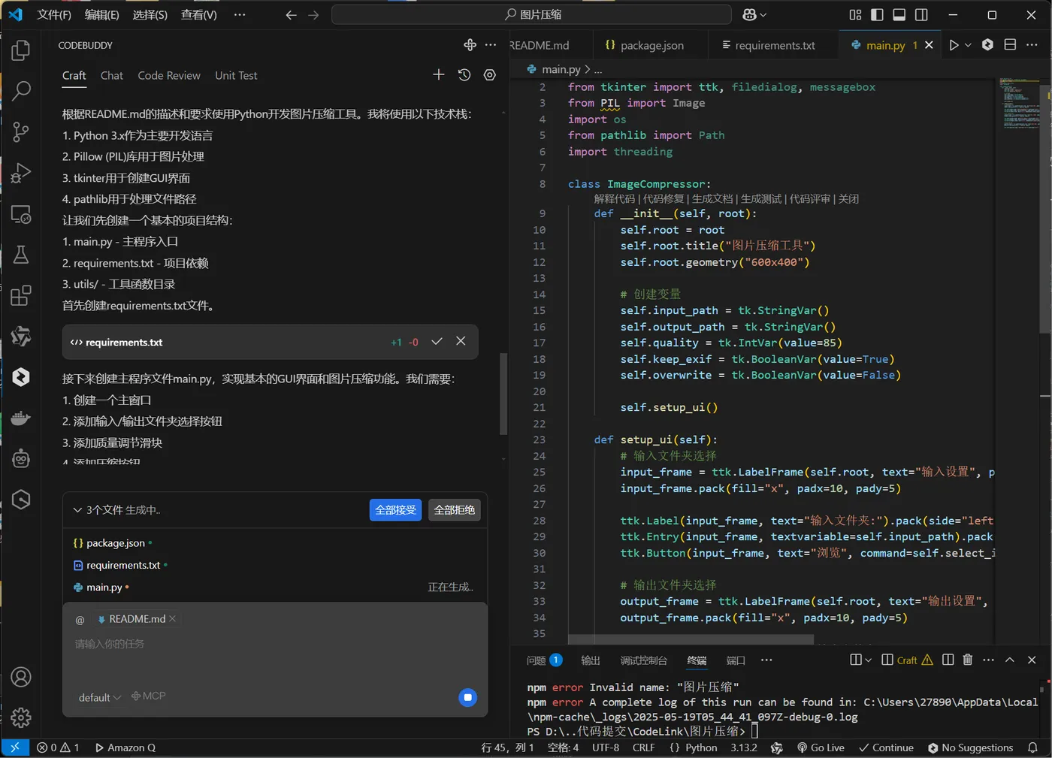Click the CodeBuddy history icon
The width and height of the screenshot is (1052, 758).
(464, 75)
